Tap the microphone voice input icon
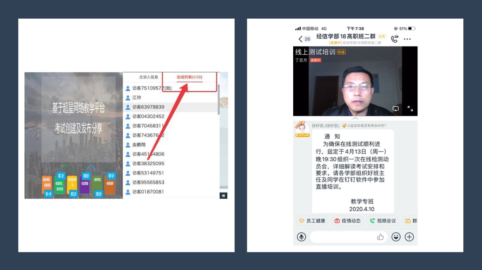Viewport: 482px width, 270px height. 301,237
